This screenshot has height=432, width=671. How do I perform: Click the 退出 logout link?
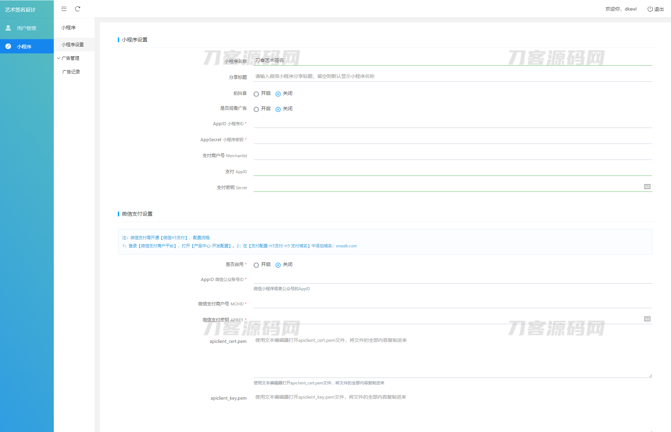(x=659, y=9)
